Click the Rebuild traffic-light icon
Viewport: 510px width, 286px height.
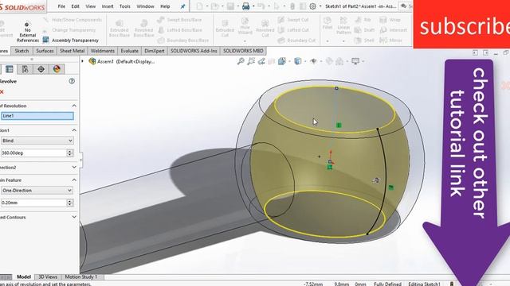[292, 6]
